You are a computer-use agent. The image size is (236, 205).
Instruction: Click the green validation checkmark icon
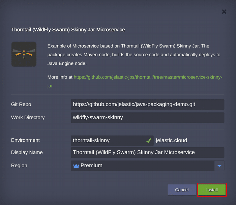[x=148, y=140]
